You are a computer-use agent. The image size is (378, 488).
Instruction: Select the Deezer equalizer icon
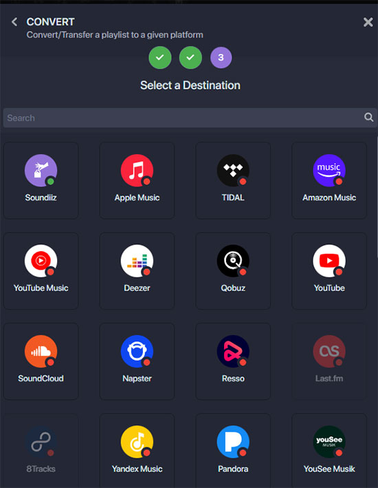point(137,261)
